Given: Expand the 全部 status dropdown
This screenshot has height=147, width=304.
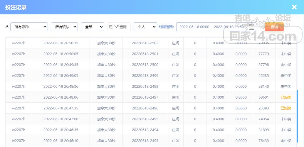Looking at the screenshot, I should (x=92, y=27).
